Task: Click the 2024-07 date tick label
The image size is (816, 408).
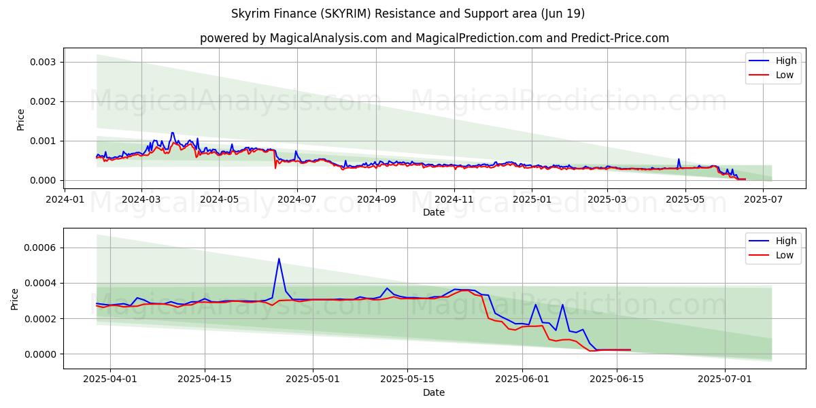Action: tap(297, 199)
